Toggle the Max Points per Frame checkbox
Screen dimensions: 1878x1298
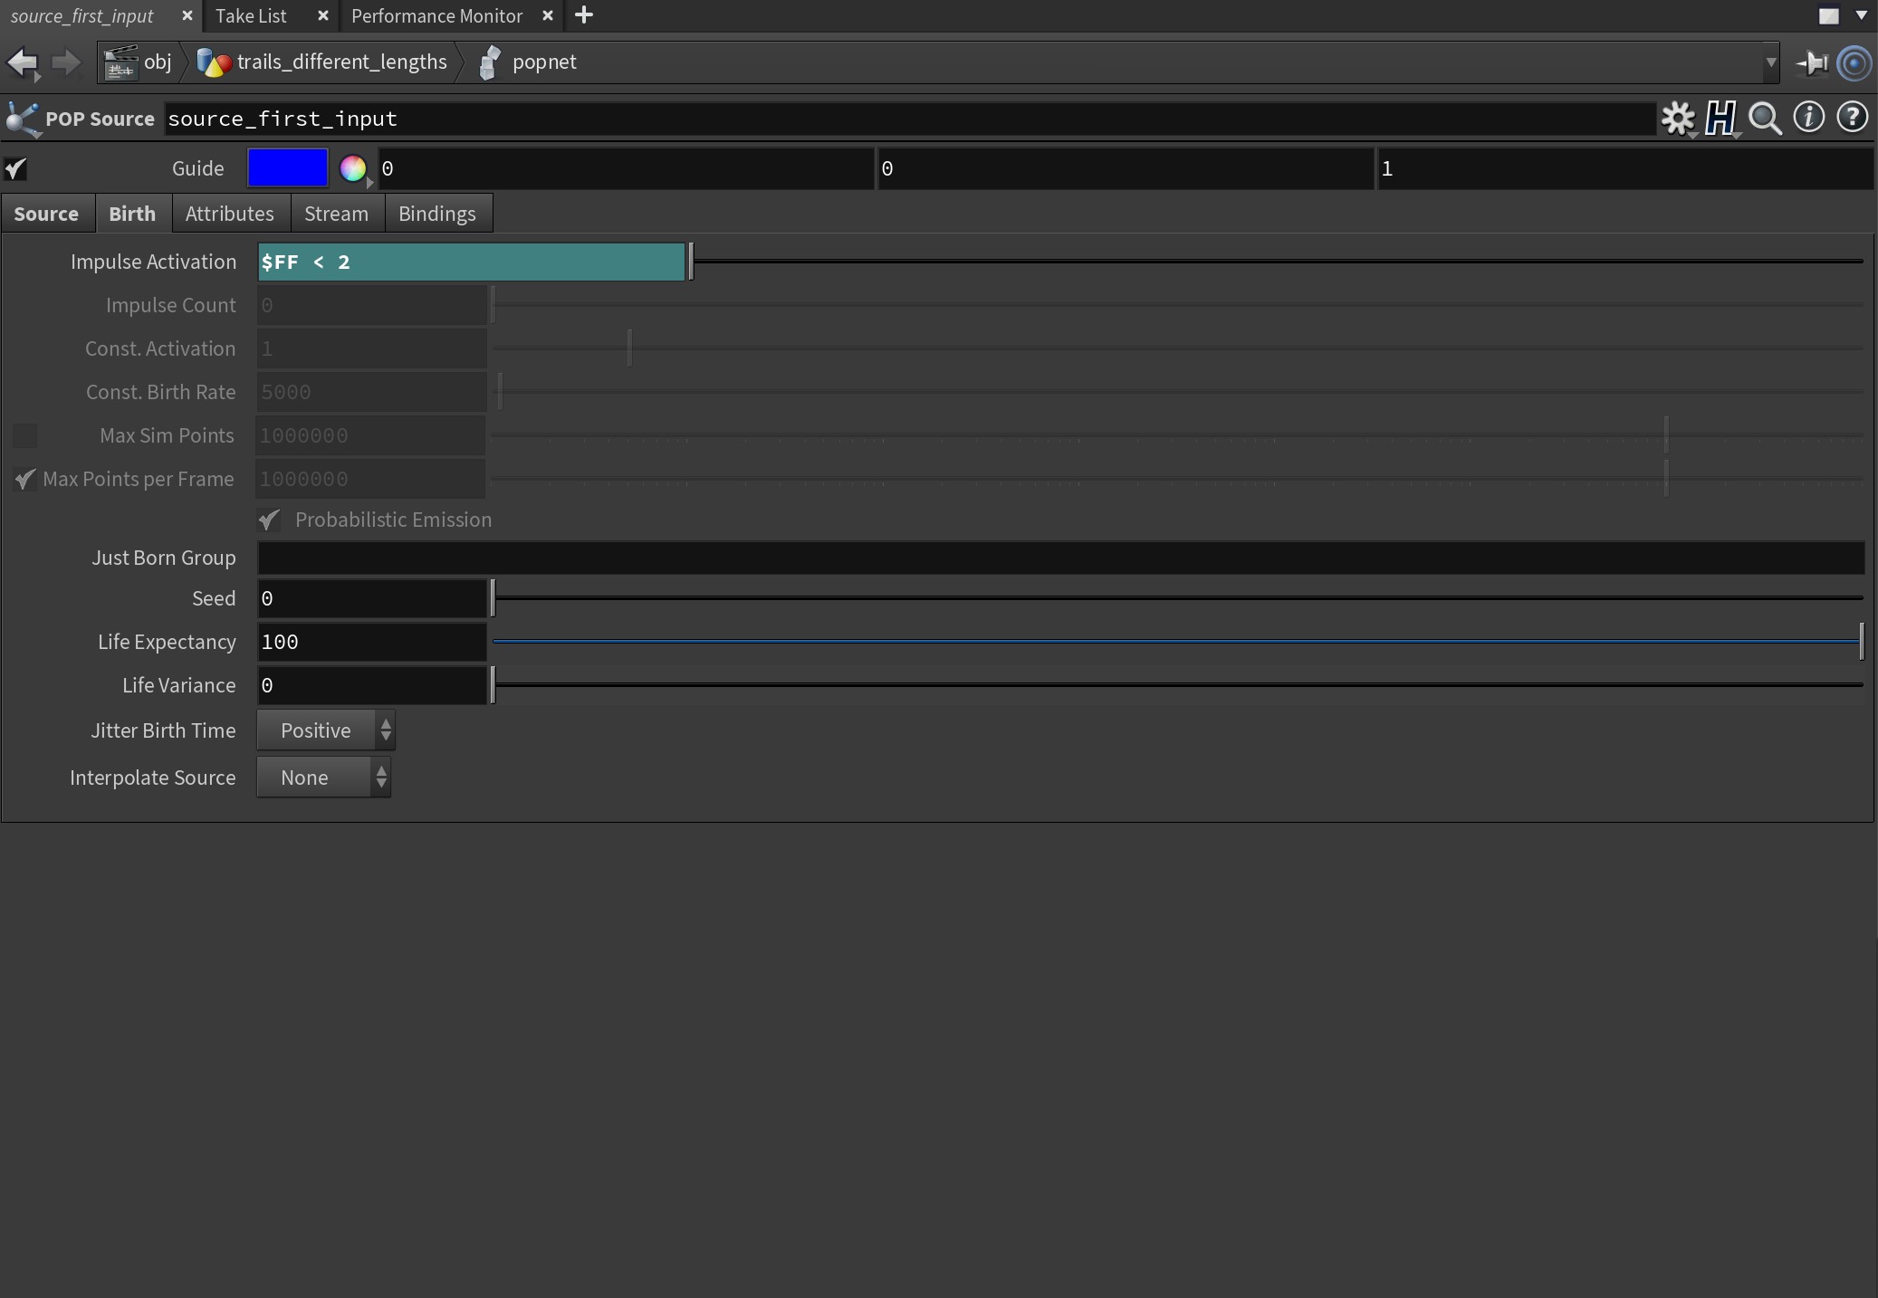[25, 479]
